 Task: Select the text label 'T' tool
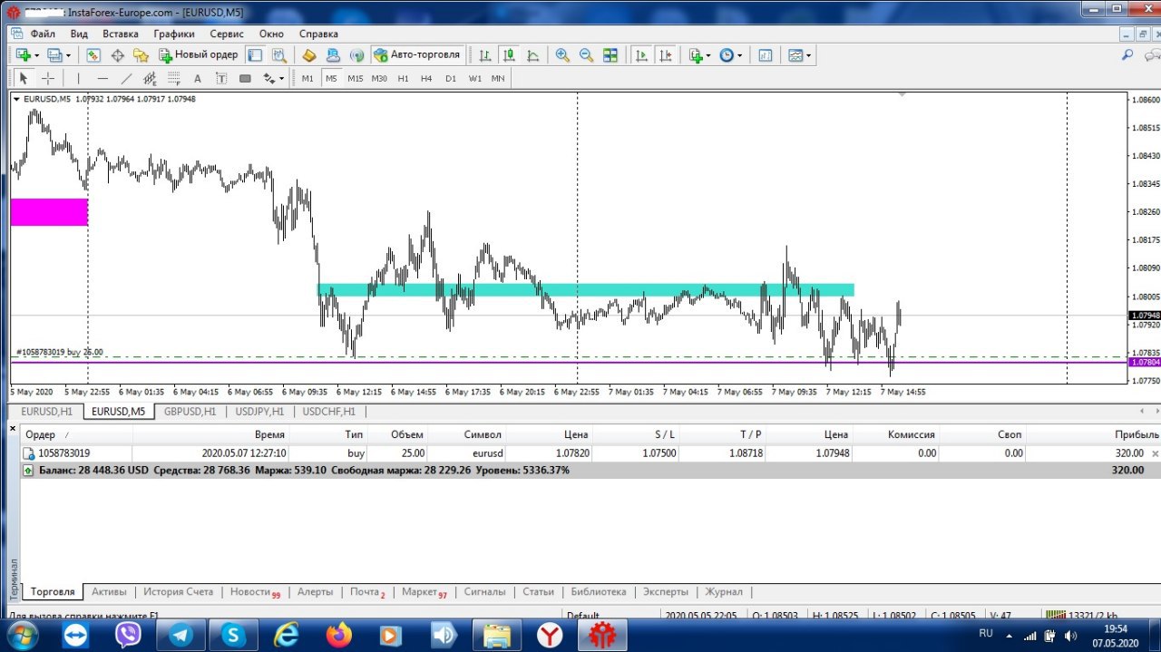tap(220, 79)
